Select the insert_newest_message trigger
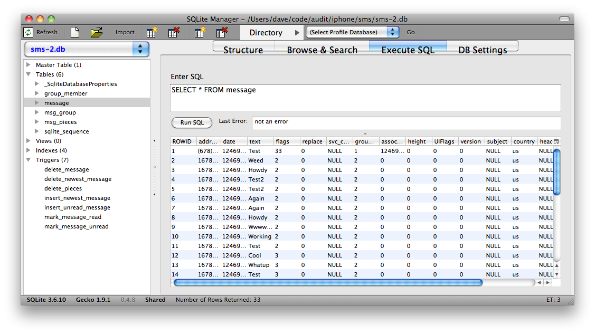 (x=77, y=198)
